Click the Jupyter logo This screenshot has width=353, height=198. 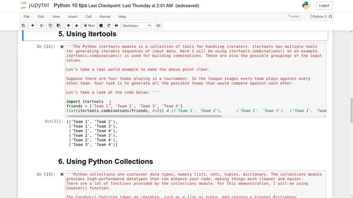pos(35,5)
